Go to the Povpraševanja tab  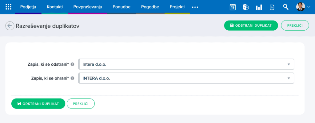[x=88, y=7]
